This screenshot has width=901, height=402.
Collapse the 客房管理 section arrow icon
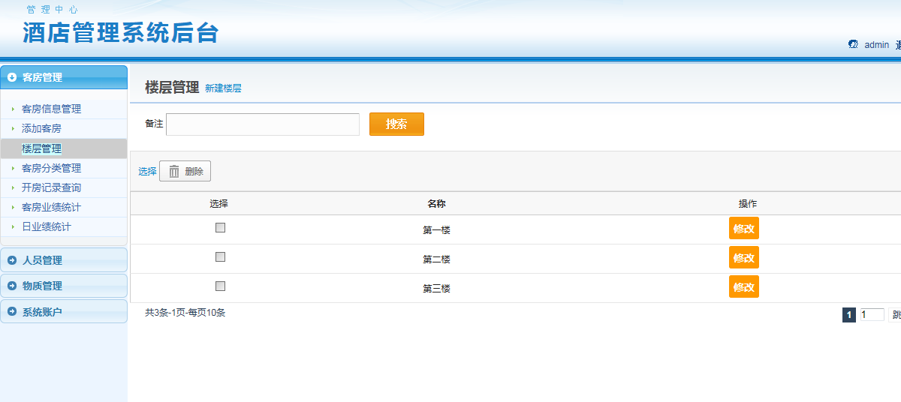coord(12,77)
